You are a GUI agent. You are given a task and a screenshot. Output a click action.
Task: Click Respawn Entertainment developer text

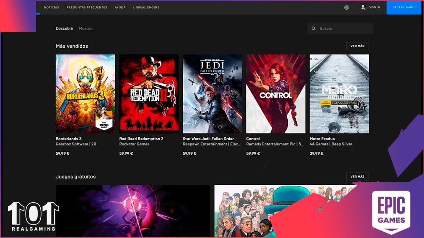click(212, 144)
